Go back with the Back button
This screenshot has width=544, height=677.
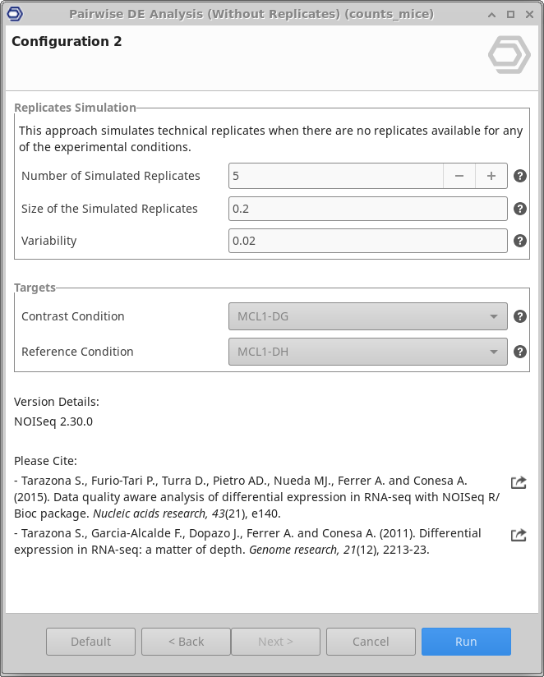point(186,642)
